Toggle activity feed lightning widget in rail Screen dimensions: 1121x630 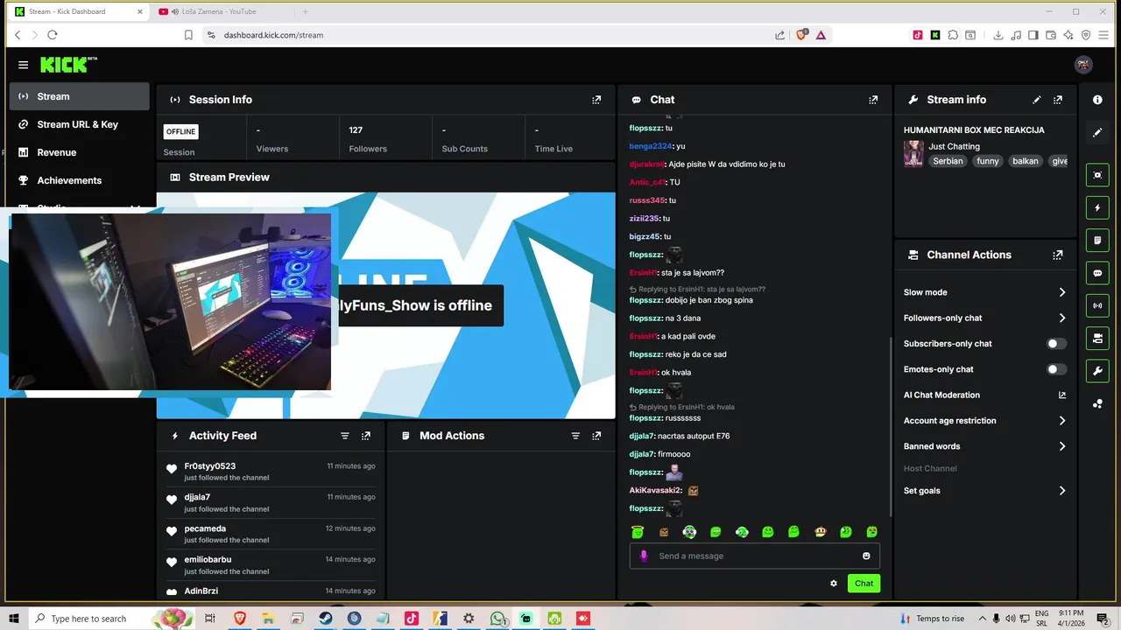(x=1097, y=208)
